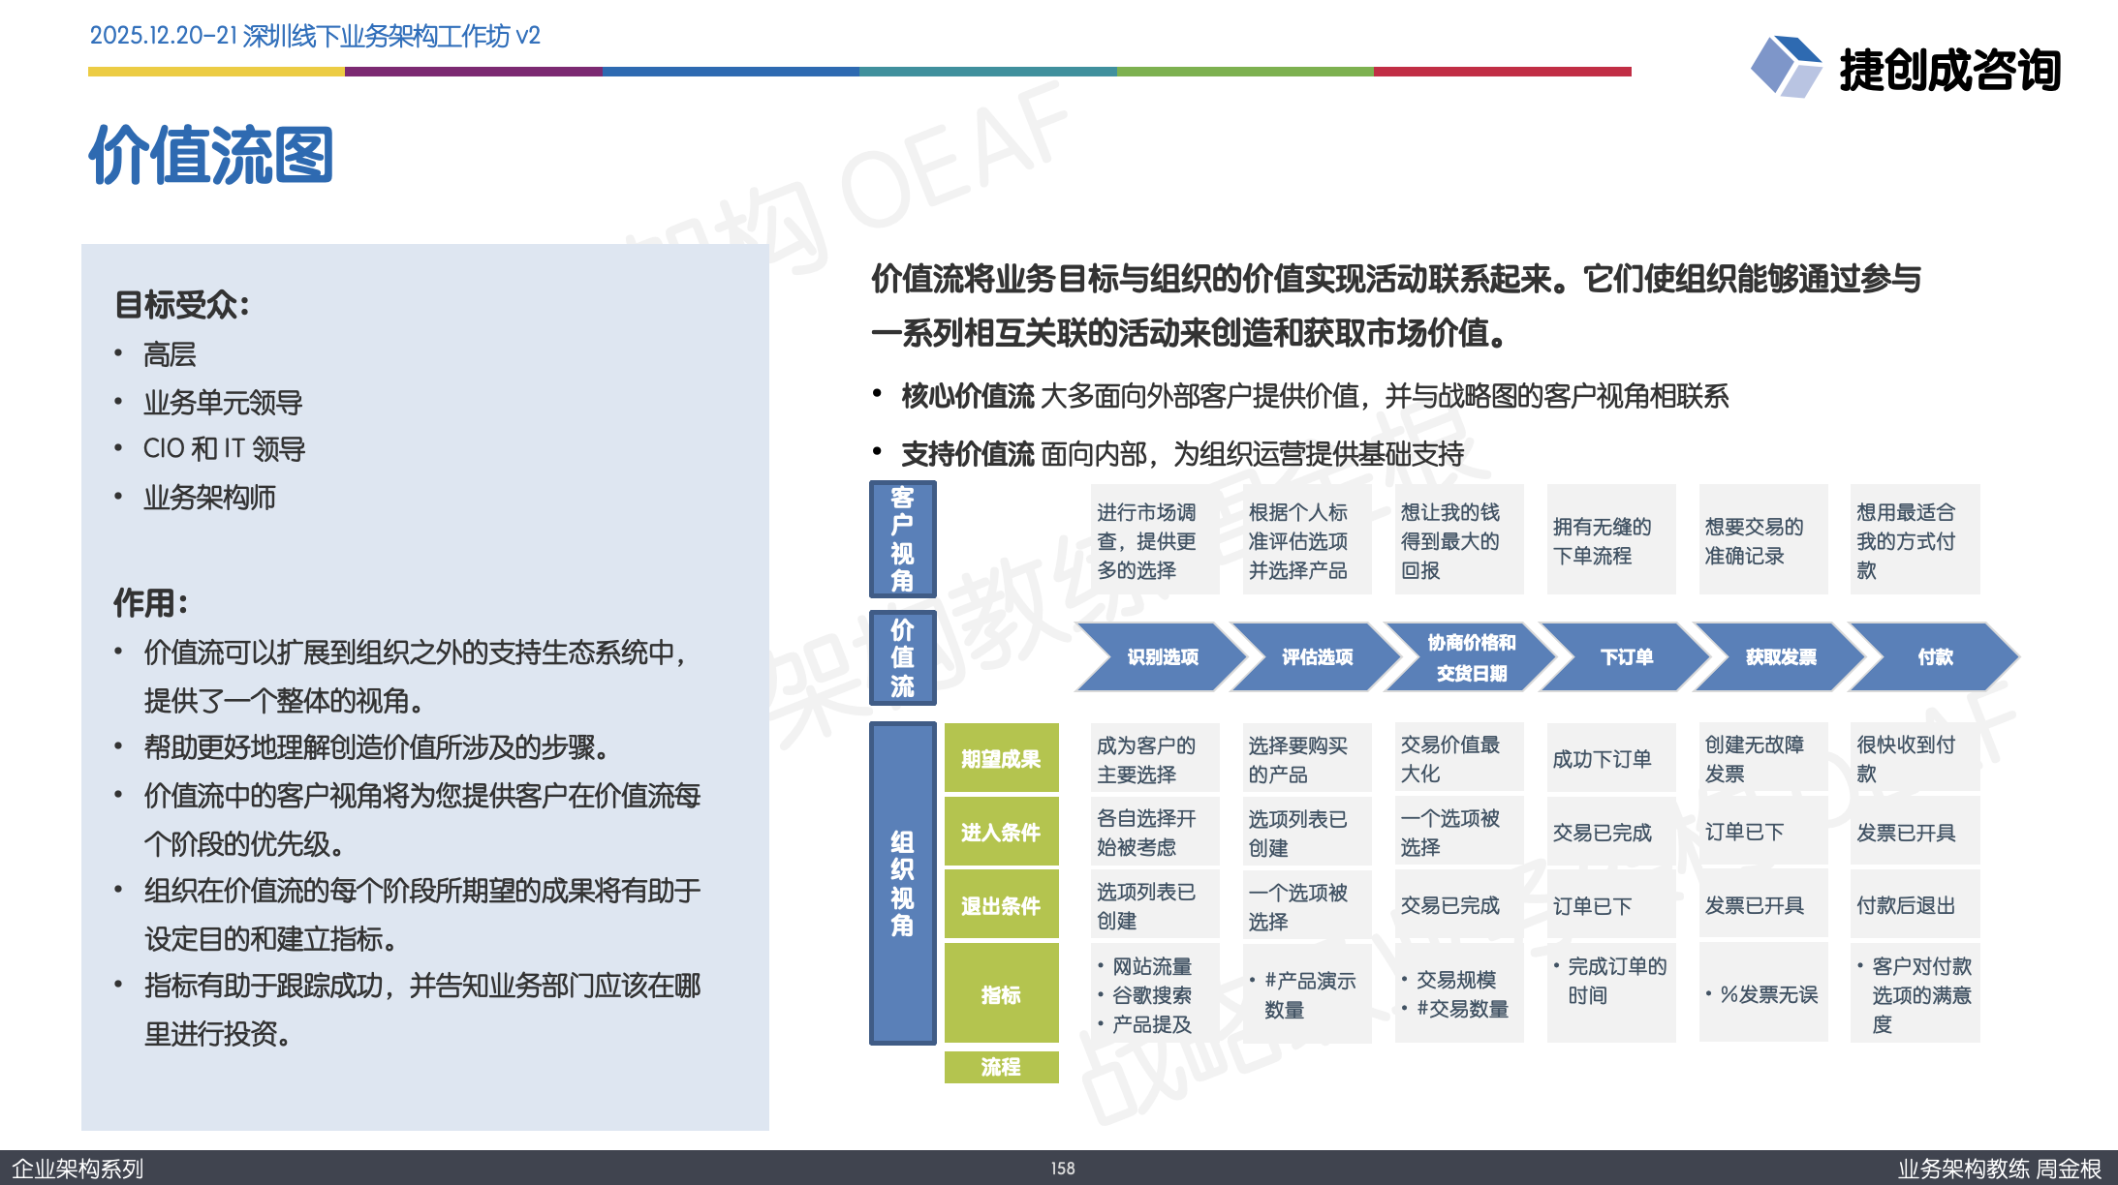Select the 价值流 blue vertical label box
Image resolution: width=2118 pixels, height=1185 pixels.
902,657
